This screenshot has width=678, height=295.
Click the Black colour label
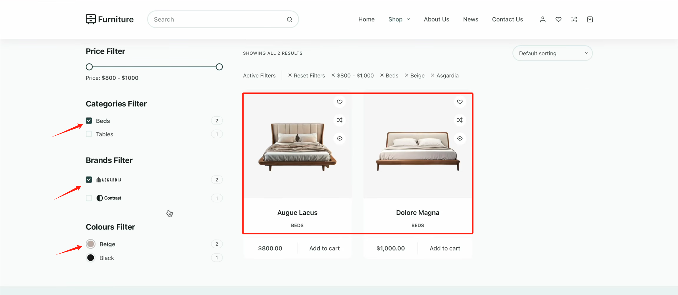(x=107, y=258)
